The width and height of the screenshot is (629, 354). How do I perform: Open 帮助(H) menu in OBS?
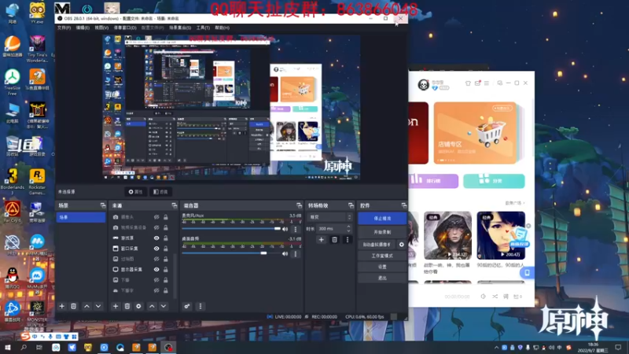point(223,28)
